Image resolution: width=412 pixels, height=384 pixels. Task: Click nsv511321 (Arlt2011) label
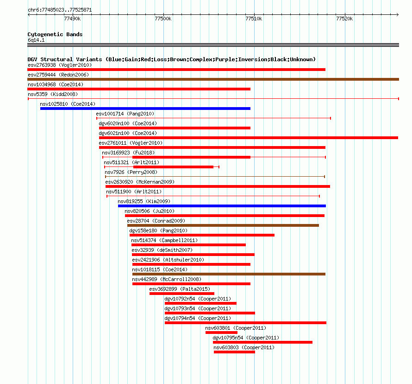click(x=131, y=162)
